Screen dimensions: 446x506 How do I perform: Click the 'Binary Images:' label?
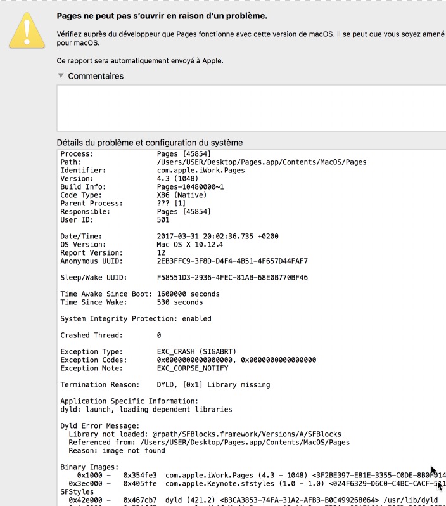tap(90, 467)
